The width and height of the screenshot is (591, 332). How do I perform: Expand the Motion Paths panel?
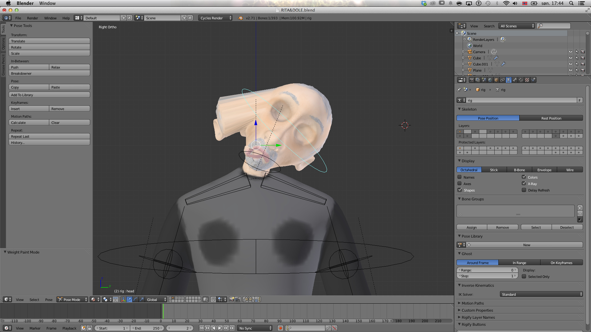tap(472, 303)
